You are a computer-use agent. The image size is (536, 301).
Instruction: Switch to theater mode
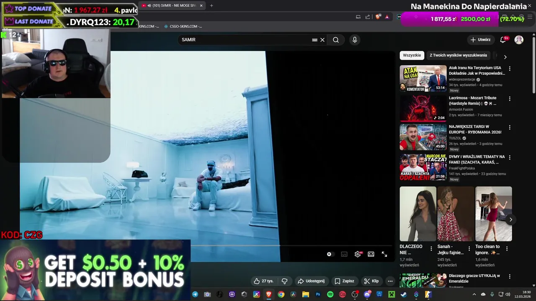click(371, 254)
